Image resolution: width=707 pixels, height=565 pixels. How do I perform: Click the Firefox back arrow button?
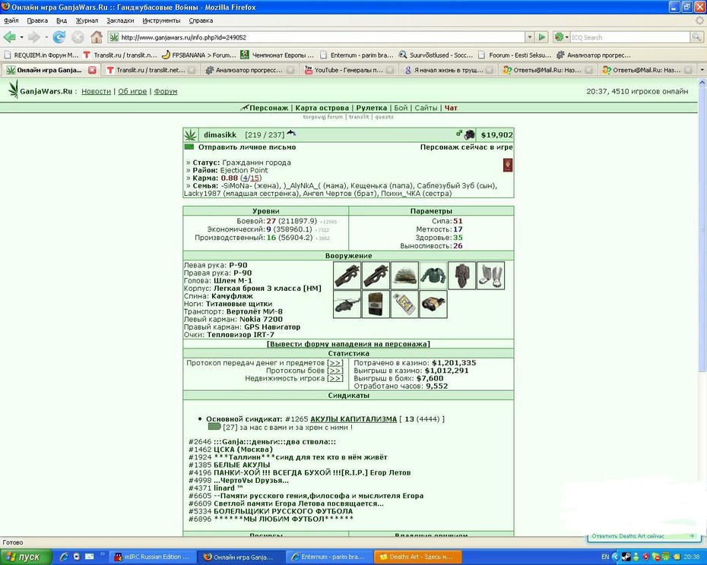[x=9, y=37]
